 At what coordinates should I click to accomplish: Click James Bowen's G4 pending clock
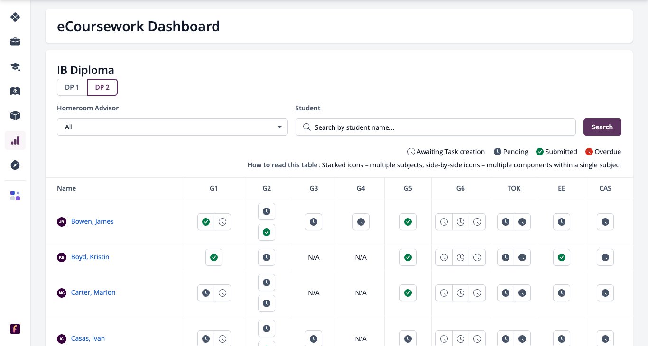point(361,222)
